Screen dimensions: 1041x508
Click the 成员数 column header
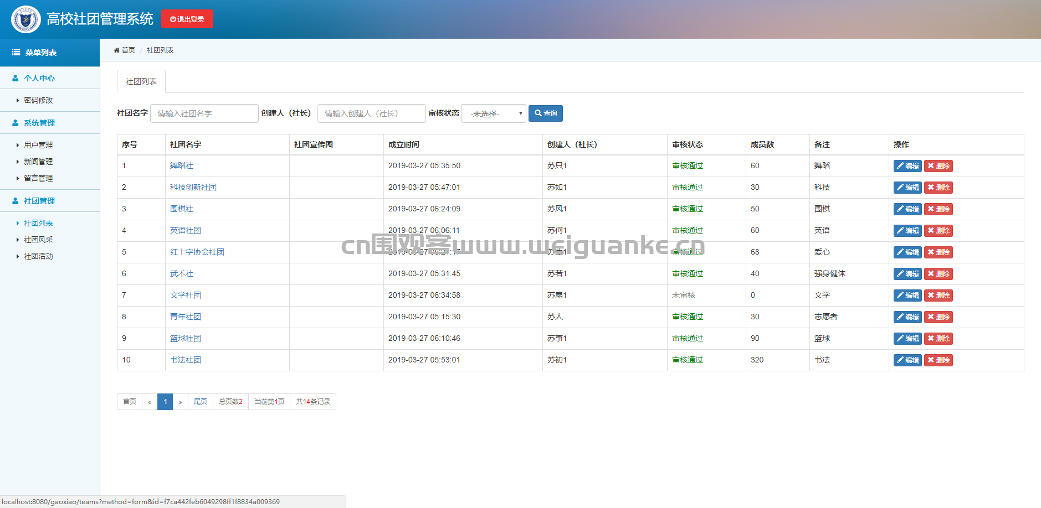point(762,144)
